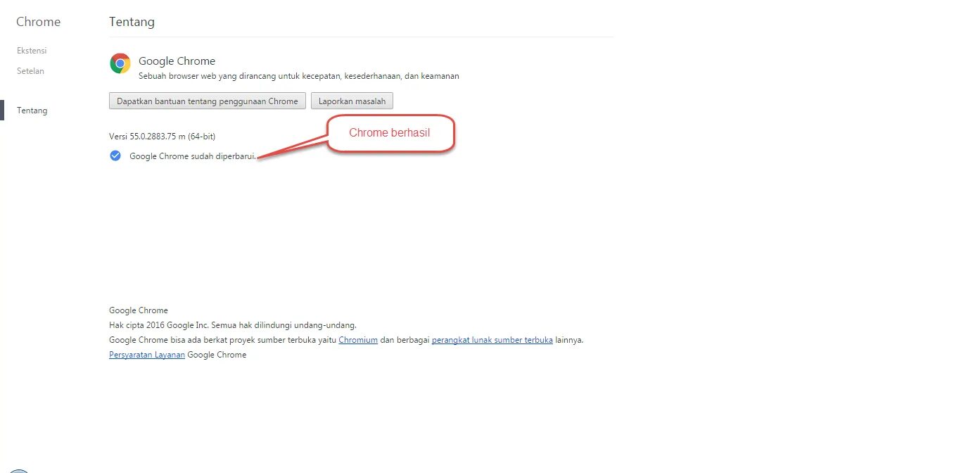961x473 pixels.
Task: Open the Setelan sidebar page
Action: (x=30, y=71)
